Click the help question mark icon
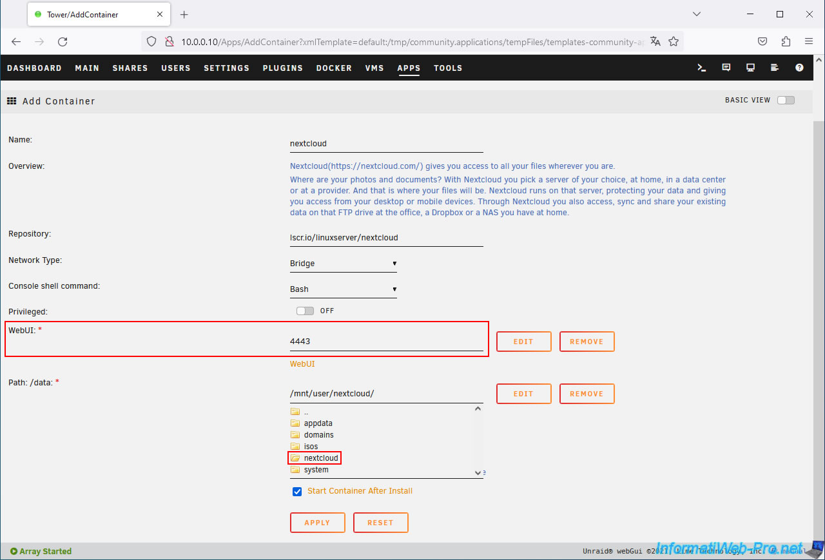Screen dimensions: 825x560 pos(799,68)
